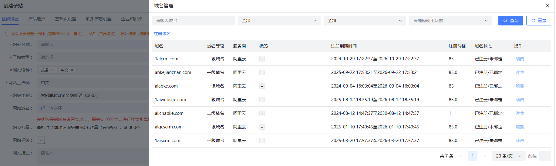Add a tag to the 1aicrm.com row
The image size is (556, 166).
point(262,59)
